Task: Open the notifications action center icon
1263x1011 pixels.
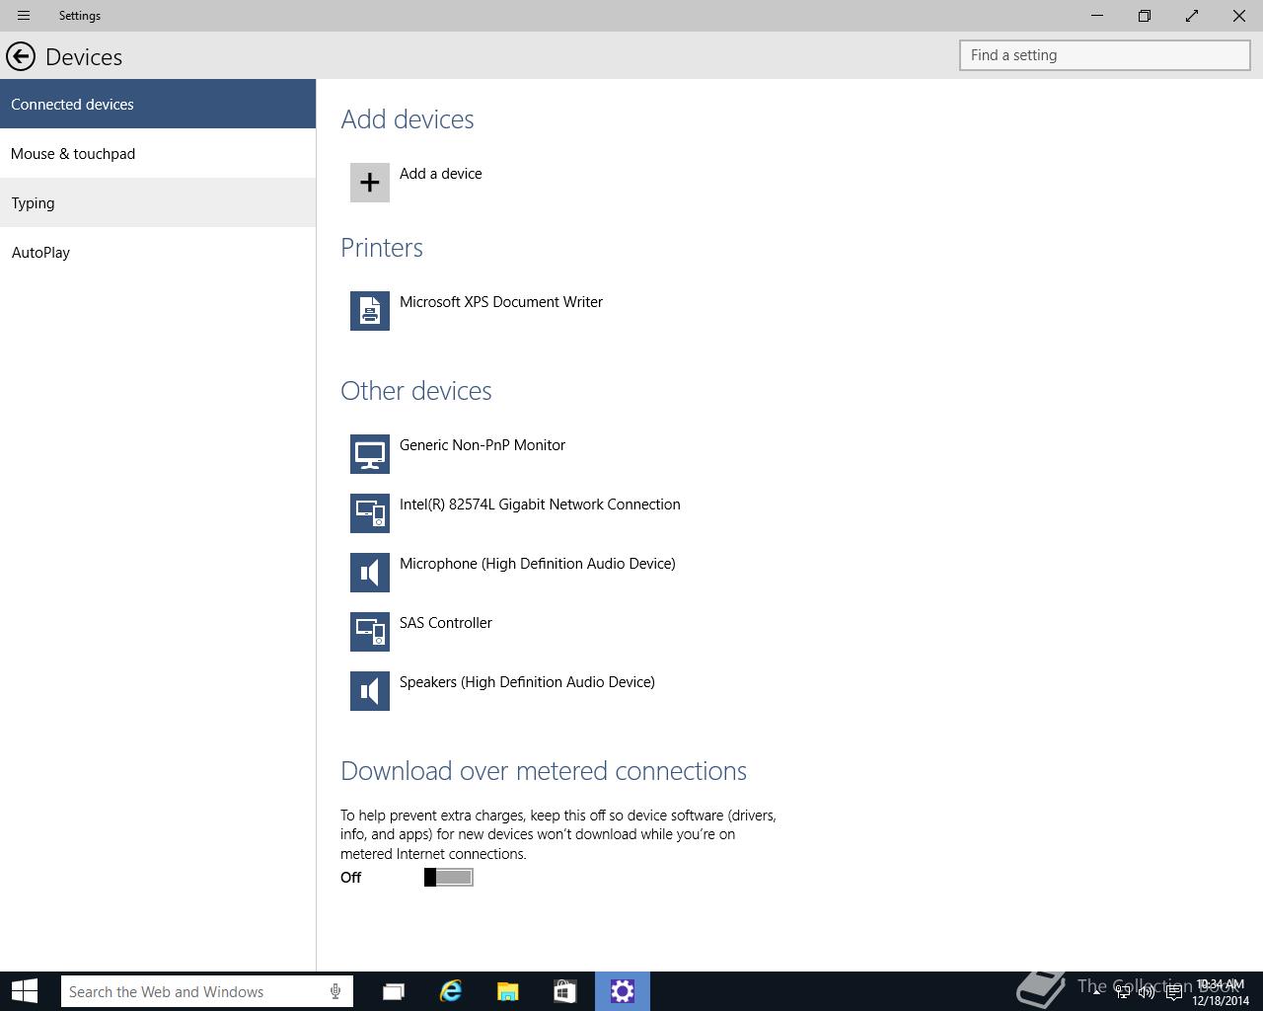Action: click(x=1173, y=992)
